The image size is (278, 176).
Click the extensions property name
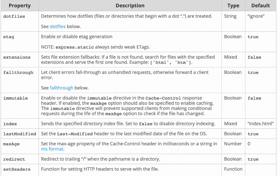[17, 57]
